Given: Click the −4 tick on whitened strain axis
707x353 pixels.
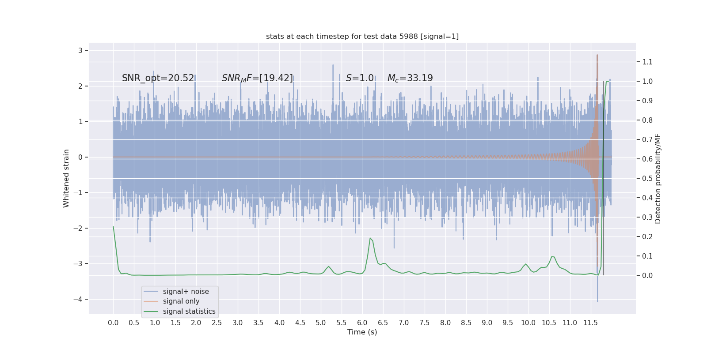Looking at the screenshot, I should [80, 300].
